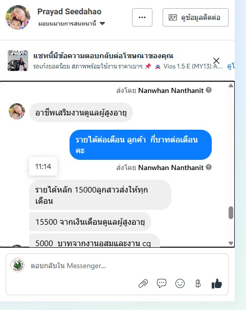Click the ดูข้อมูลติดต่อ contact info button
Screen dimensions: 246x310
coord(195,17)
